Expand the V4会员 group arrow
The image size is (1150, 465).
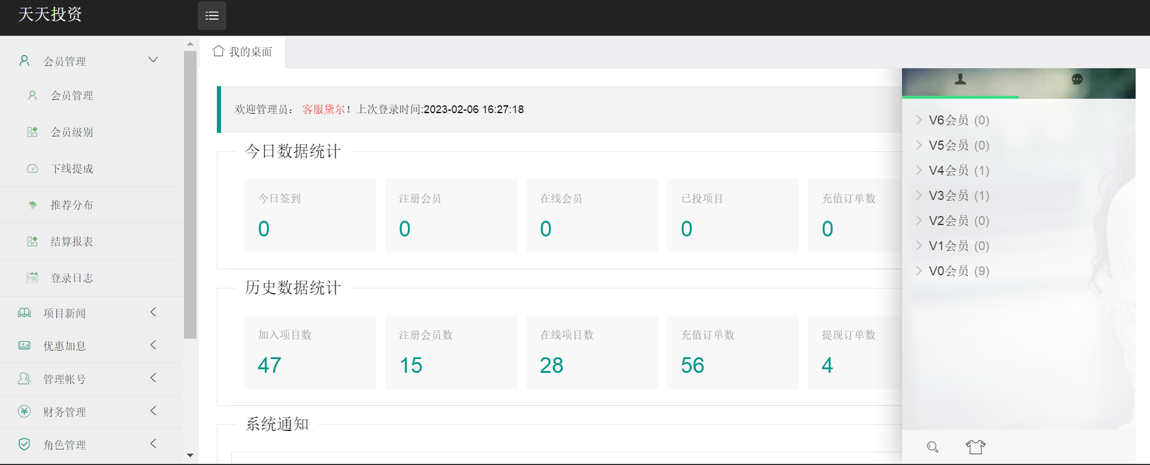tap(919, 170)
